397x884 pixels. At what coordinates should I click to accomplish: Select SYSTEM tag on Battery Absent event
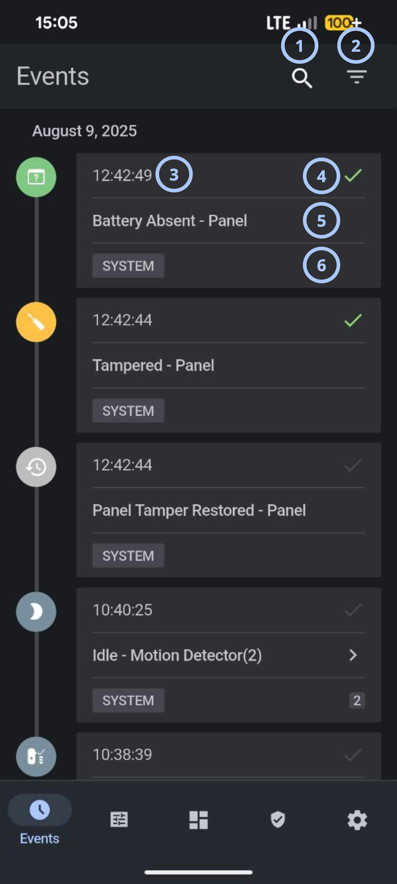(128, 266)
